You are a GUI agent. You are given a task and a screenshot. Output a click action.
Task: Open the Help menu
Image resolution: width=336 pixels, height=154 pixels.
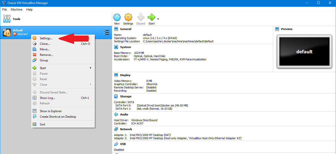[29, 10]
